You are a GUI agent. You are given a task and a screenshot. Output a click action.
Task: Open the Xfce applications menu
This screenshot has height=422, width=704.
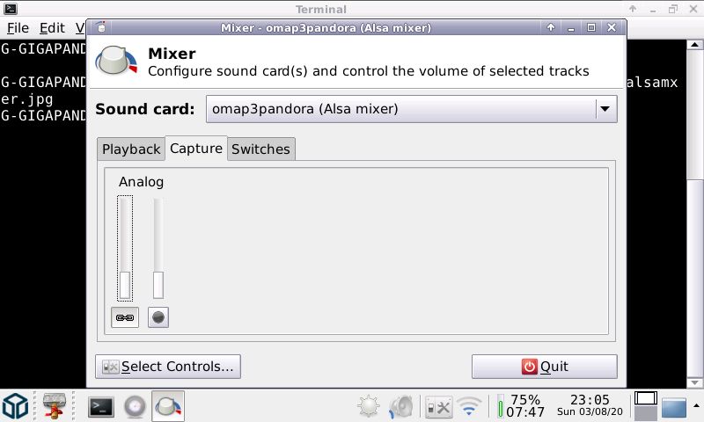(16, 406)
